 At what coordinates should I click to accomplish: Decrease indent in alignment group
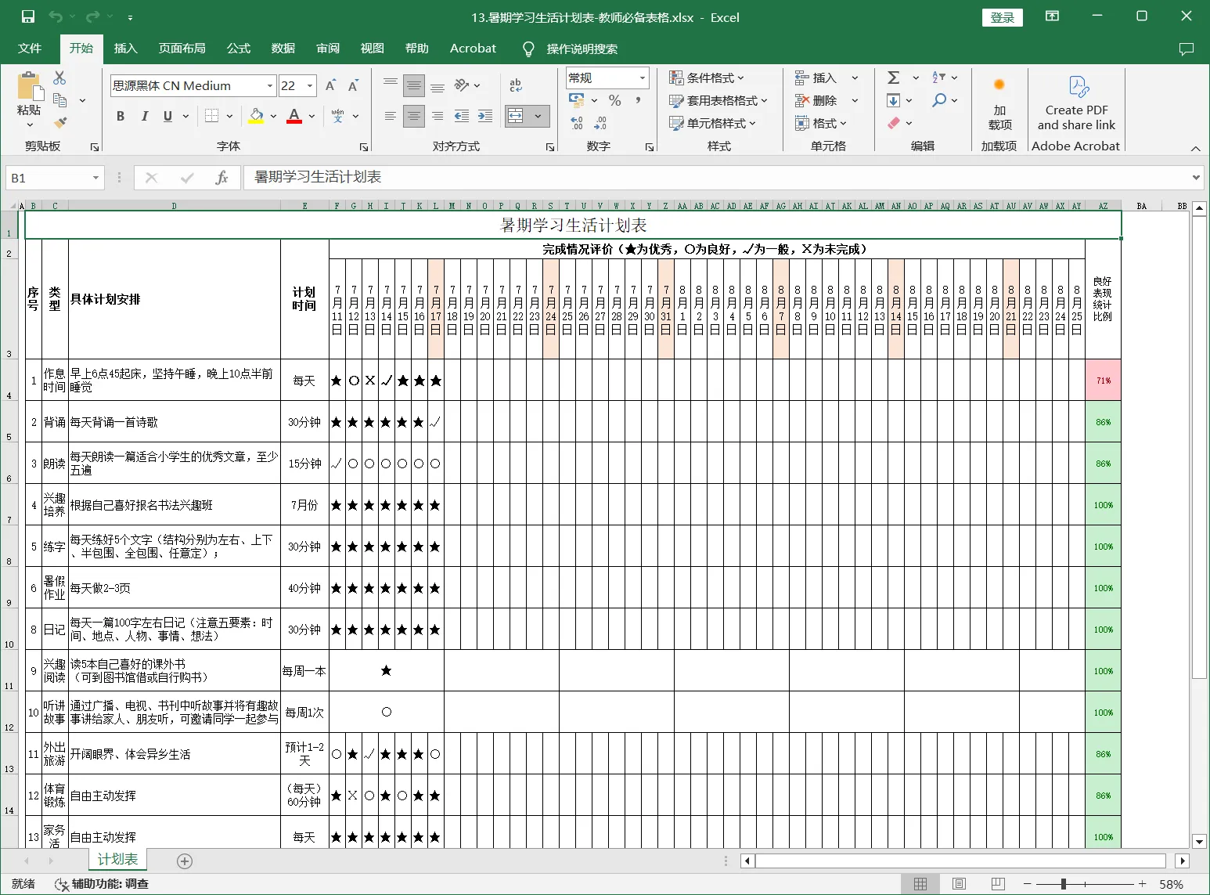tap(462, 116)
